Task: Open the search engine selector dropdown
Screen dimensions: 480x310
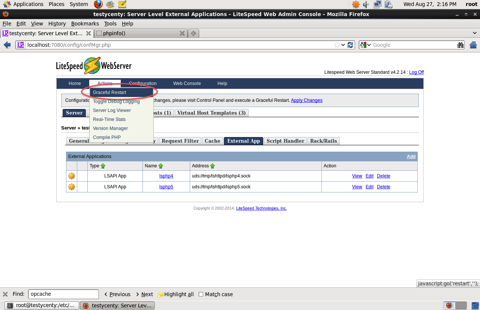Action: click(366, 45)
